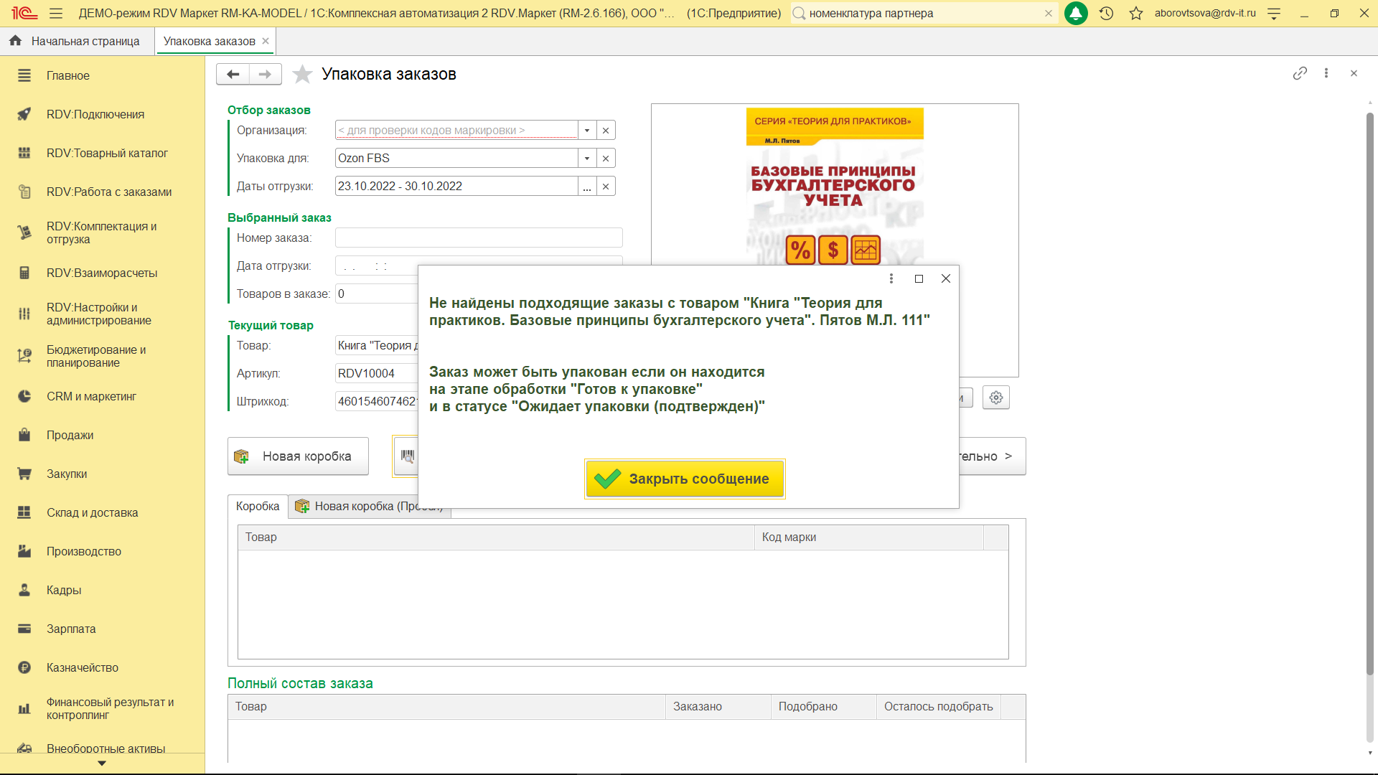The image size is (1378, 775).
Task: Clear the Упаковка для field
Action: click(x=606, y=158)
